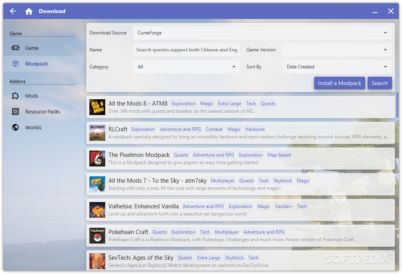Click Adventure and RPG tag on RLCraft
The height and width of the screenshot is (274, 402).
pyautogui.click(x=180, y=129)
